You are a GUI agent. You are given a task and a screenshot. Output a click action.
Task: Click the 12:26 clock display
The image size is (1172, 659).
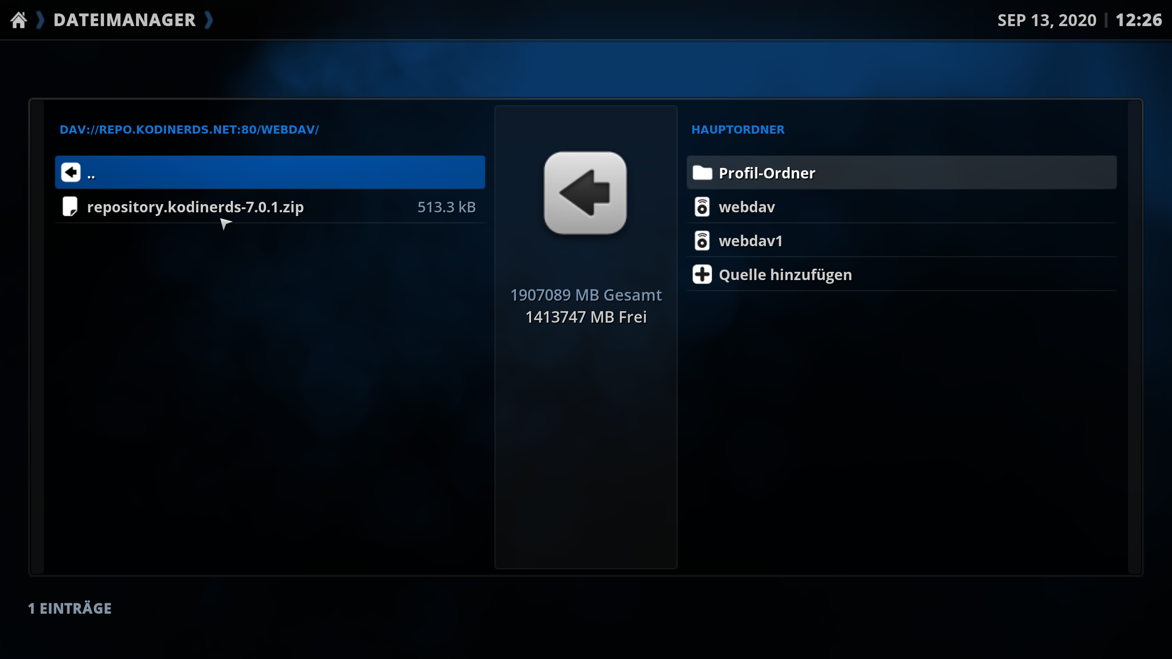(1139, 20)
